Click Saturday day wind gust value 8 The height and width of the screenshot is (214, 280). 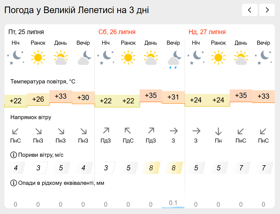[151, 168]
